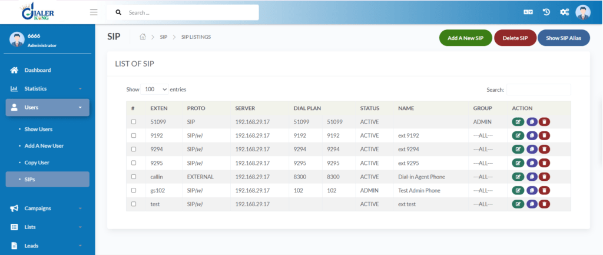Viewport: 603px width, 255px height.
Task: Click the language translate icon in header
Action: (x=528, y=12)
